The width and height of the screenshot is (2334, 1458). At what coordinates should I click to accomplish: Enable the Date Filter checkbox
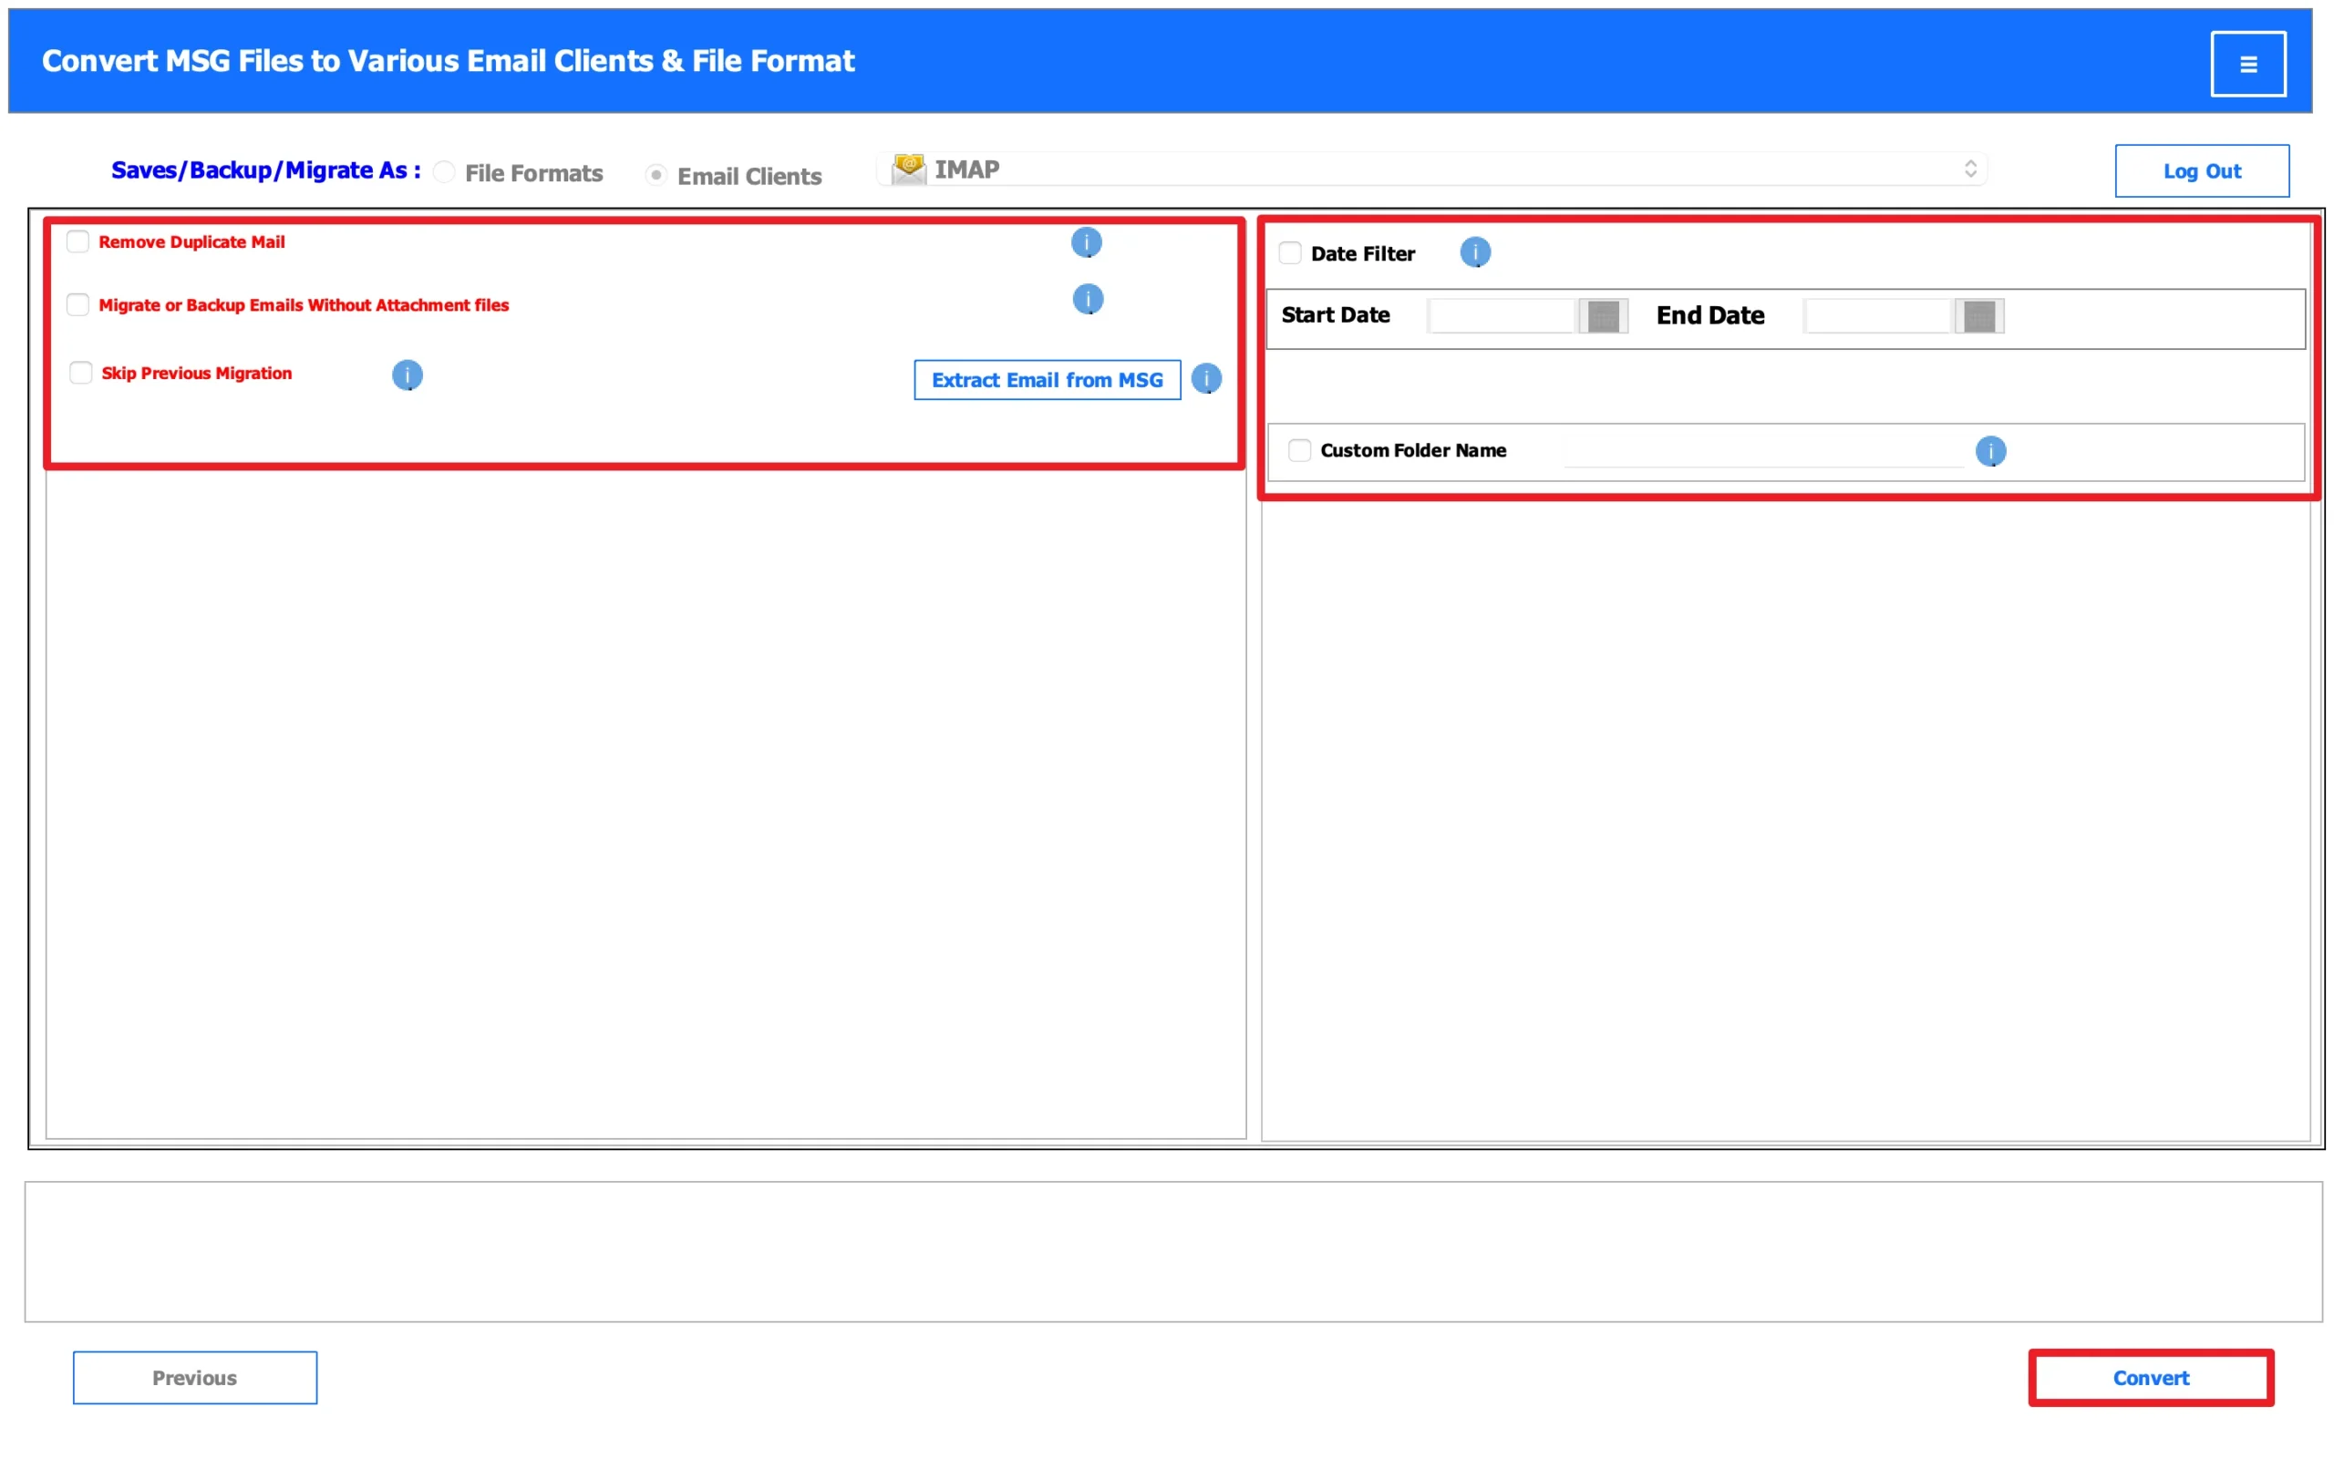pos(1289,253)
